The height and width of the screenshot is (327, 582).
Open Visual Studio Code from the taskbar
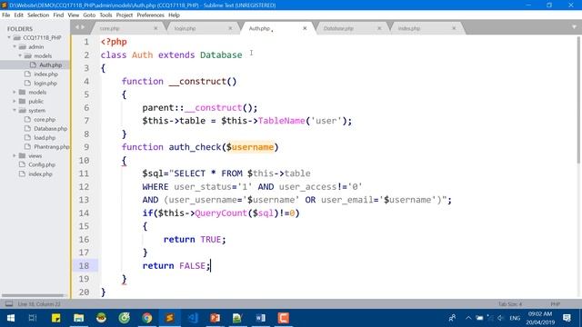click(193, 318)
